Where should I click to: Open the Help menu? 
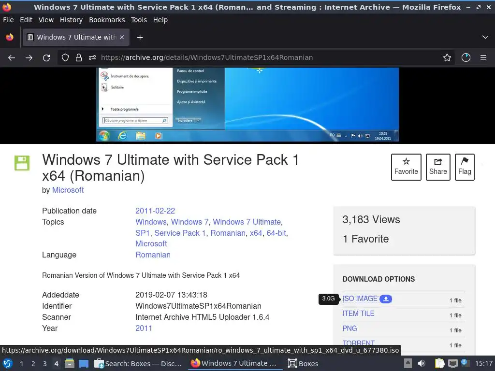[160, 20]
